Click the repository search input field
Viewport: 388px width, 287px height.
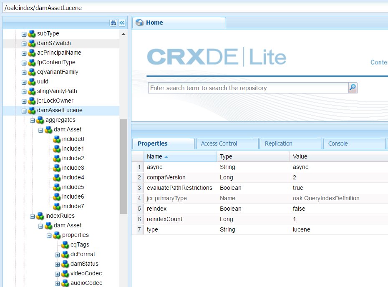pyautogui.click(x=248, y=88)
